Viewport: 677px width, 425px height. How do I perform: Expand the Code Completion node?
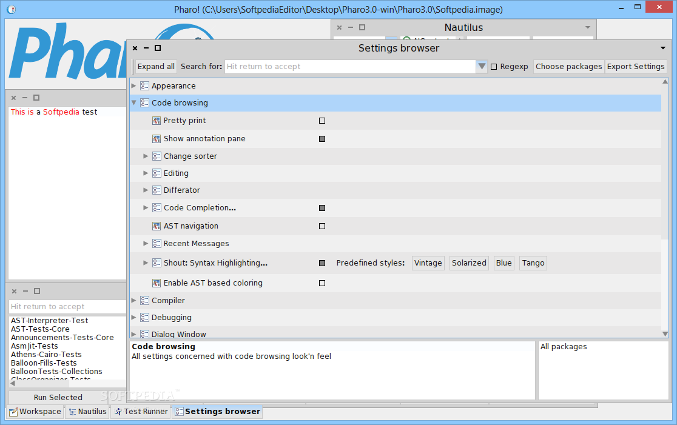(146, 208)
